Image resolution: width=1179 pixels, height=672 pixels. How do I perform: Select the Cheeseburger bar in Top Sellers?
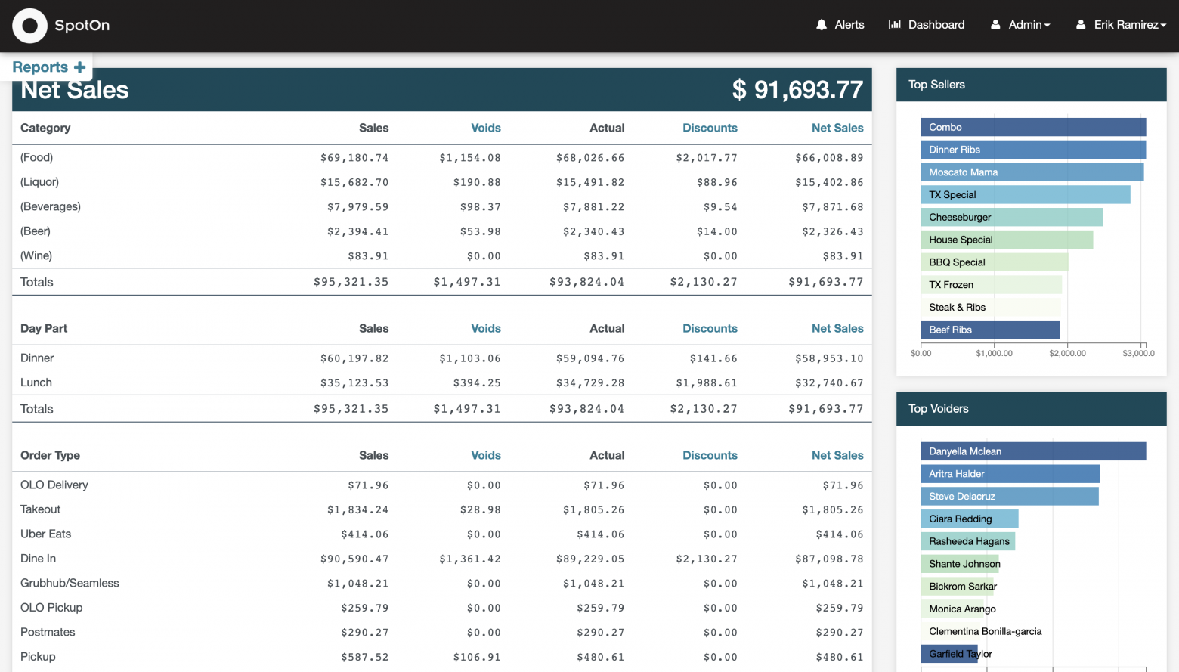[x=1011, y=217]
